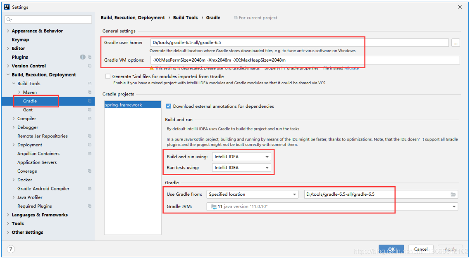Open the Run tests using dropdown
Viewport: 472px width, 259px height.
click(x=242, y=167)
